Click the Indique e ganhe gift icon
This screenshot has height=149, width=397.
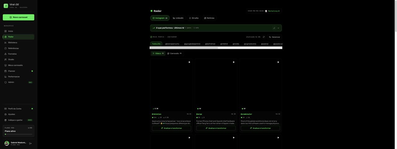(x=6, y=120)
